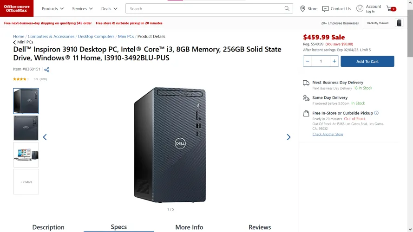Click the search magnifier icon
The height and width of the screenshot is (232, 413).
tap(287, 8)
